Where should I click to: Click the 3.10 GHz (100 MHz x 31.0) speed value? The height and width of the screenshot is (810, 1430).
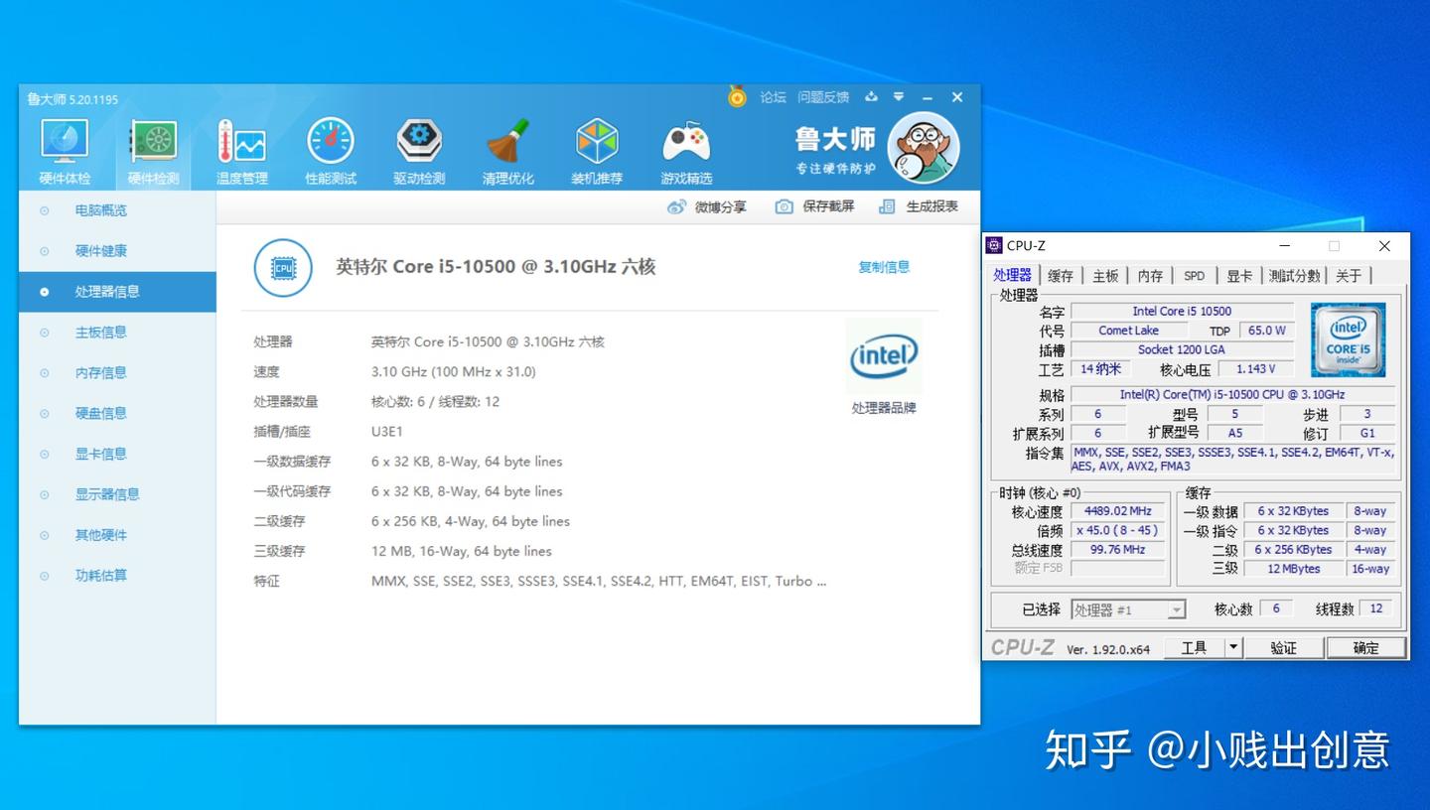[453, 372]
